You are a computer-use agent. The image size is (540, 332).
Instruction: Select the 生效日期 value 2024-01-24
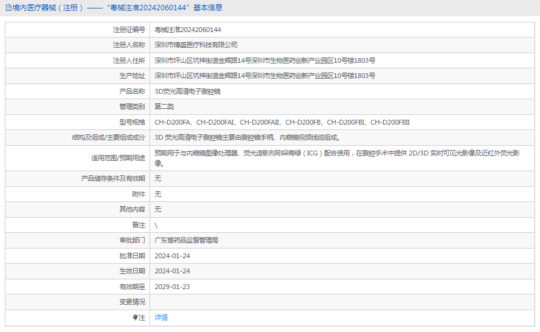172,271
